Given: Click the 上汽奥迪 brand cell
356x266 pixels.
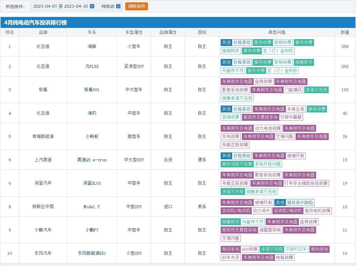Looking at the screenshot, I should click(x=43, y=160).
